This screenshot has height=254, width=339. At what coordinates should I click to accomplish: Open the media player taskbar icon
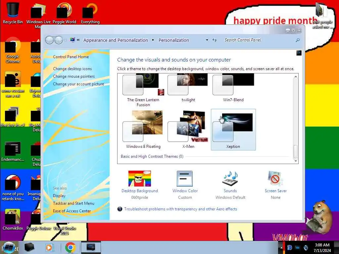tap(49, 247)
